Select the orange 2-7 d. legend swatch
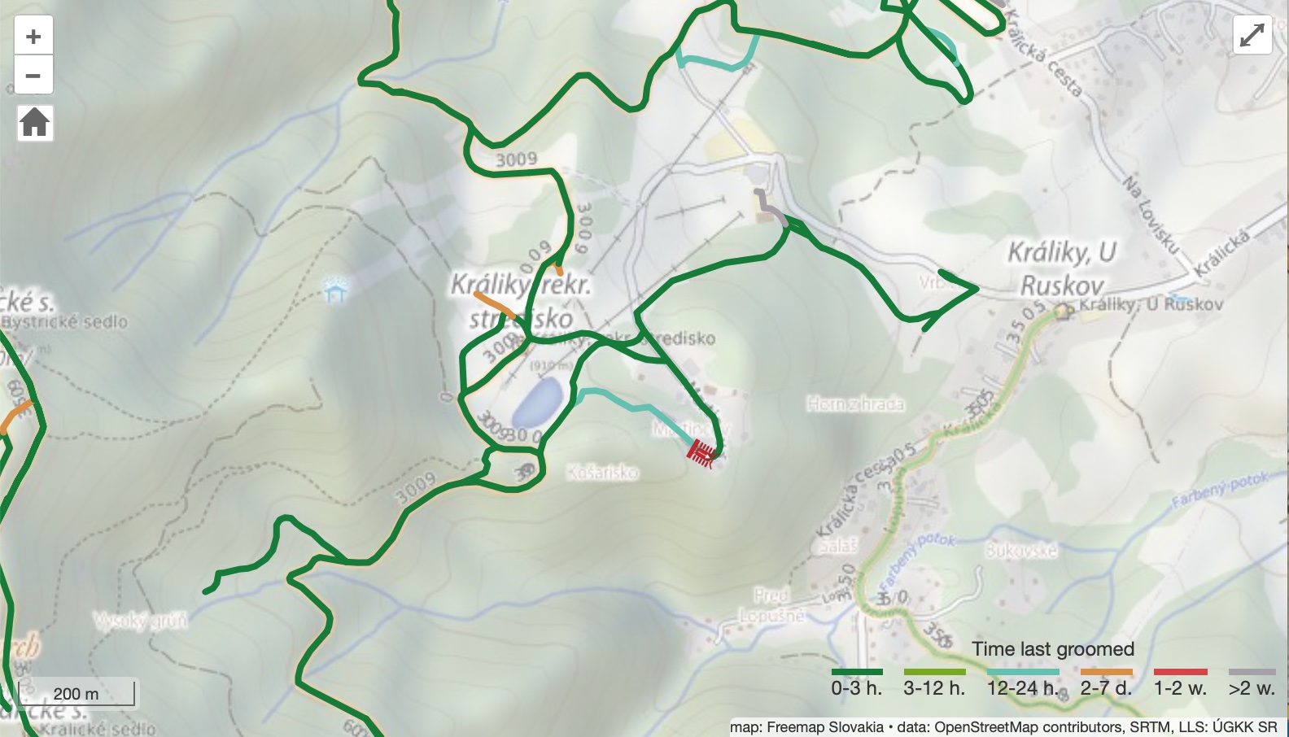 (x=1106, y=672)
